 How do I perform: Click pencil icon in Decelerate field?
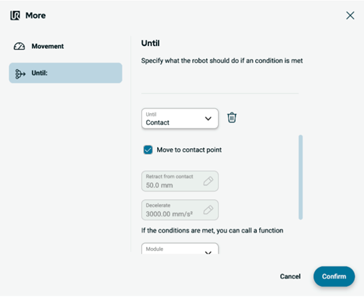coord(208,210)
